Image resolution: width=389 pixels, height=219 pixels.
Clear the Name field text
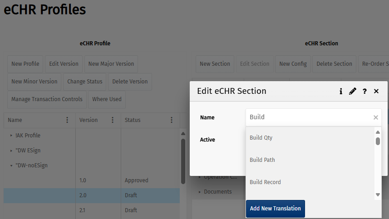point(375,117)
